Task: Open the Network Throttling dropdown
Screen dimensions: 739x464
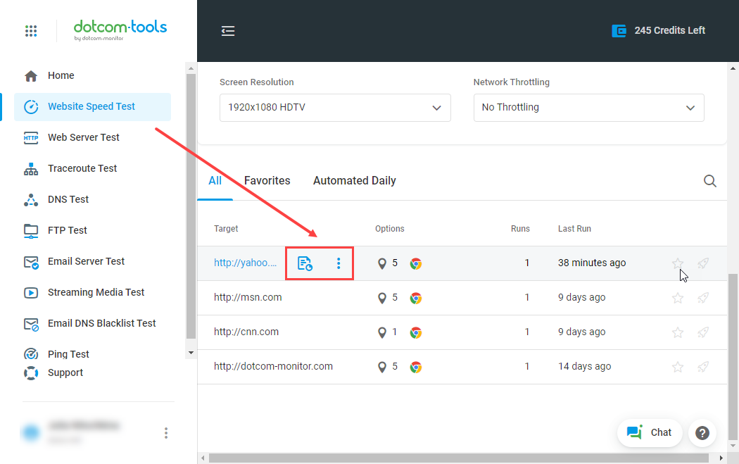Action: [x=588, y=108]
